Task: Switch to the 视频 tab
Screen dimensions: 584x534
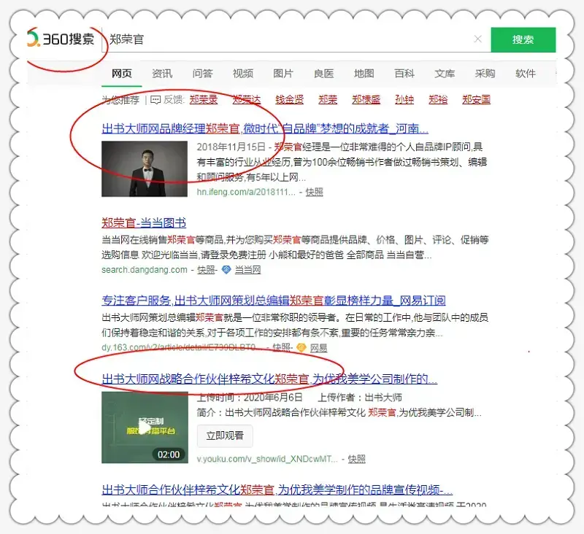Action: tap(243, 74)
